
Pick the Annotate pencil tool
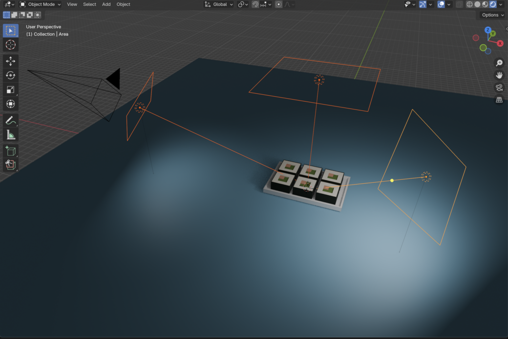tap(11, 120)
